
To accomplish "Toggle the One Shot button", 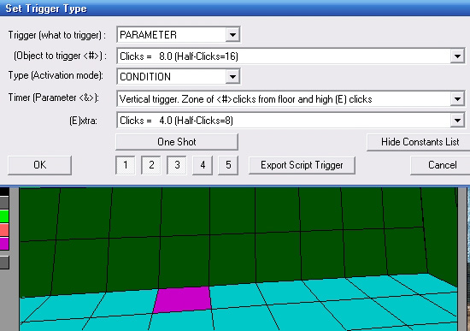I will [x=177, y=142].
